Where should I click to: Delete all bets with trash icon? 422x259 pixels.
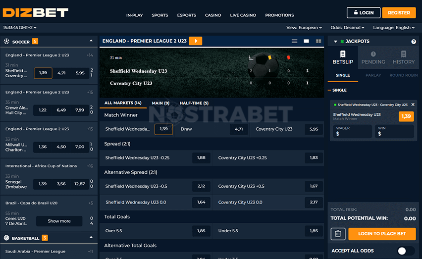click(x=338, y=233)
